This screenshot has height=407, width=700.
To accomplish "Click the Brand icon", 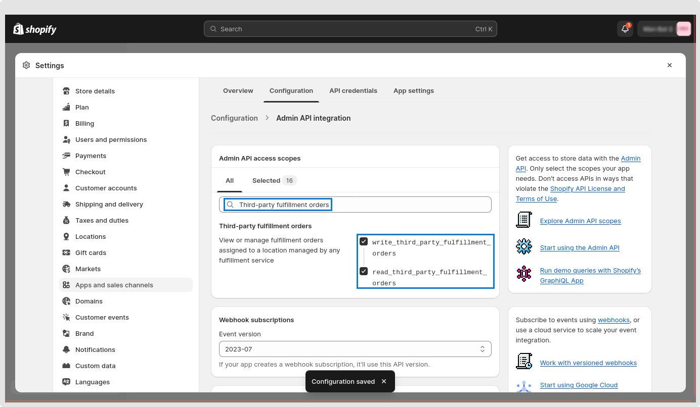I will tap(66, 333).
